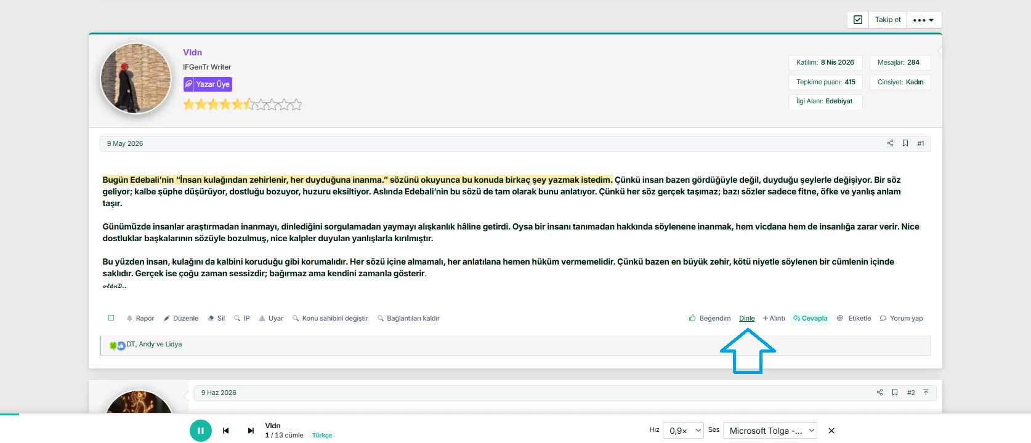Click the Rapor bell action
1031x443 pixels.
pos(140,318)
